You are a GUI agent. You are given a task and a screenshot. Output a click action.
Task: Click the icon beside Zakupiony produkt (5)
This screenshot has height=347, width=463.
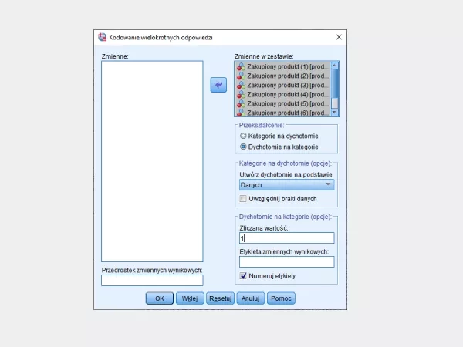click(x=241, y=103)
